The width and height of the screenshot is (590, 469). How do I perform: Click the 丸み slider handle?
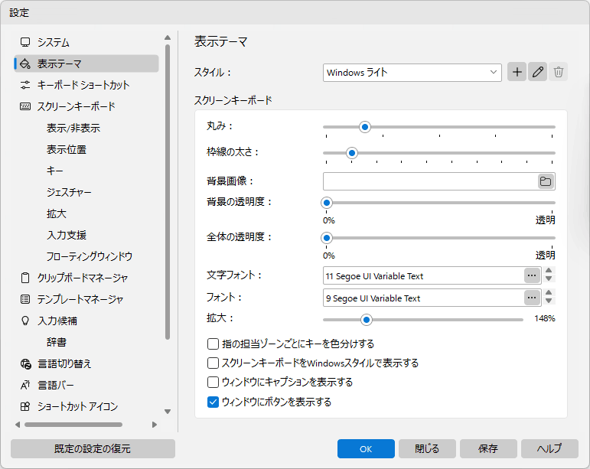click(x=364, y=127)
